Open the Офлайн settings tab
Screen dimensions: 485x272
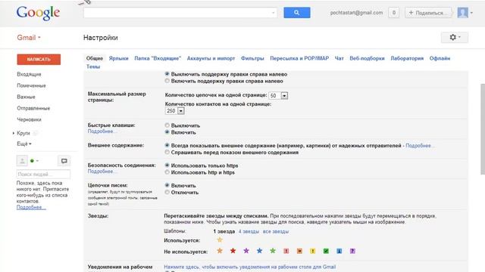tap(440, 58)
